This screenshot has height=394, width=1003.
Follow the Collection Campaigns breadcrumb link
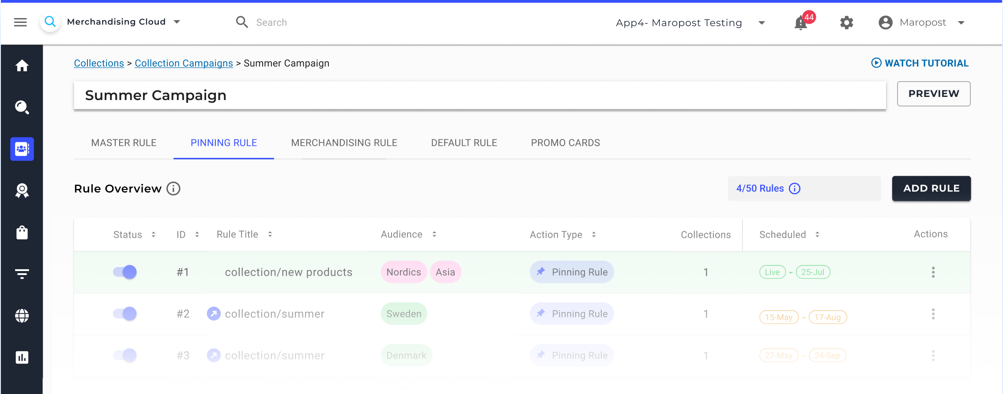pos(184,63)
